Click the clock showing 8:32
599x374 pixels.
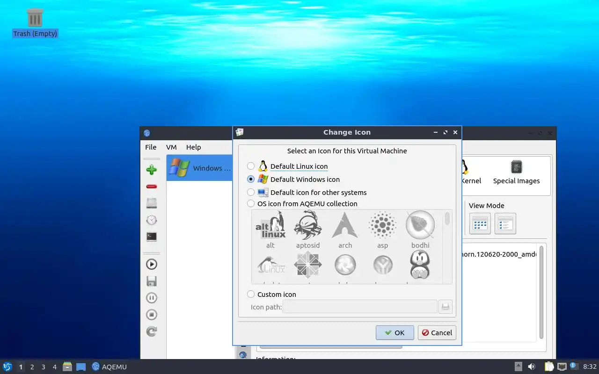point(590,367)
